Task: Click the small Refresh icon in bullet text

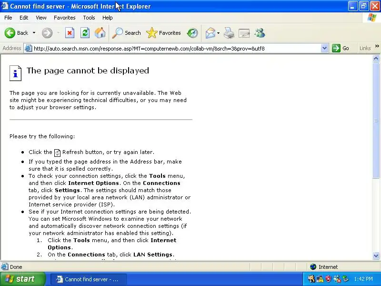Action: click(x=57, y=153)
